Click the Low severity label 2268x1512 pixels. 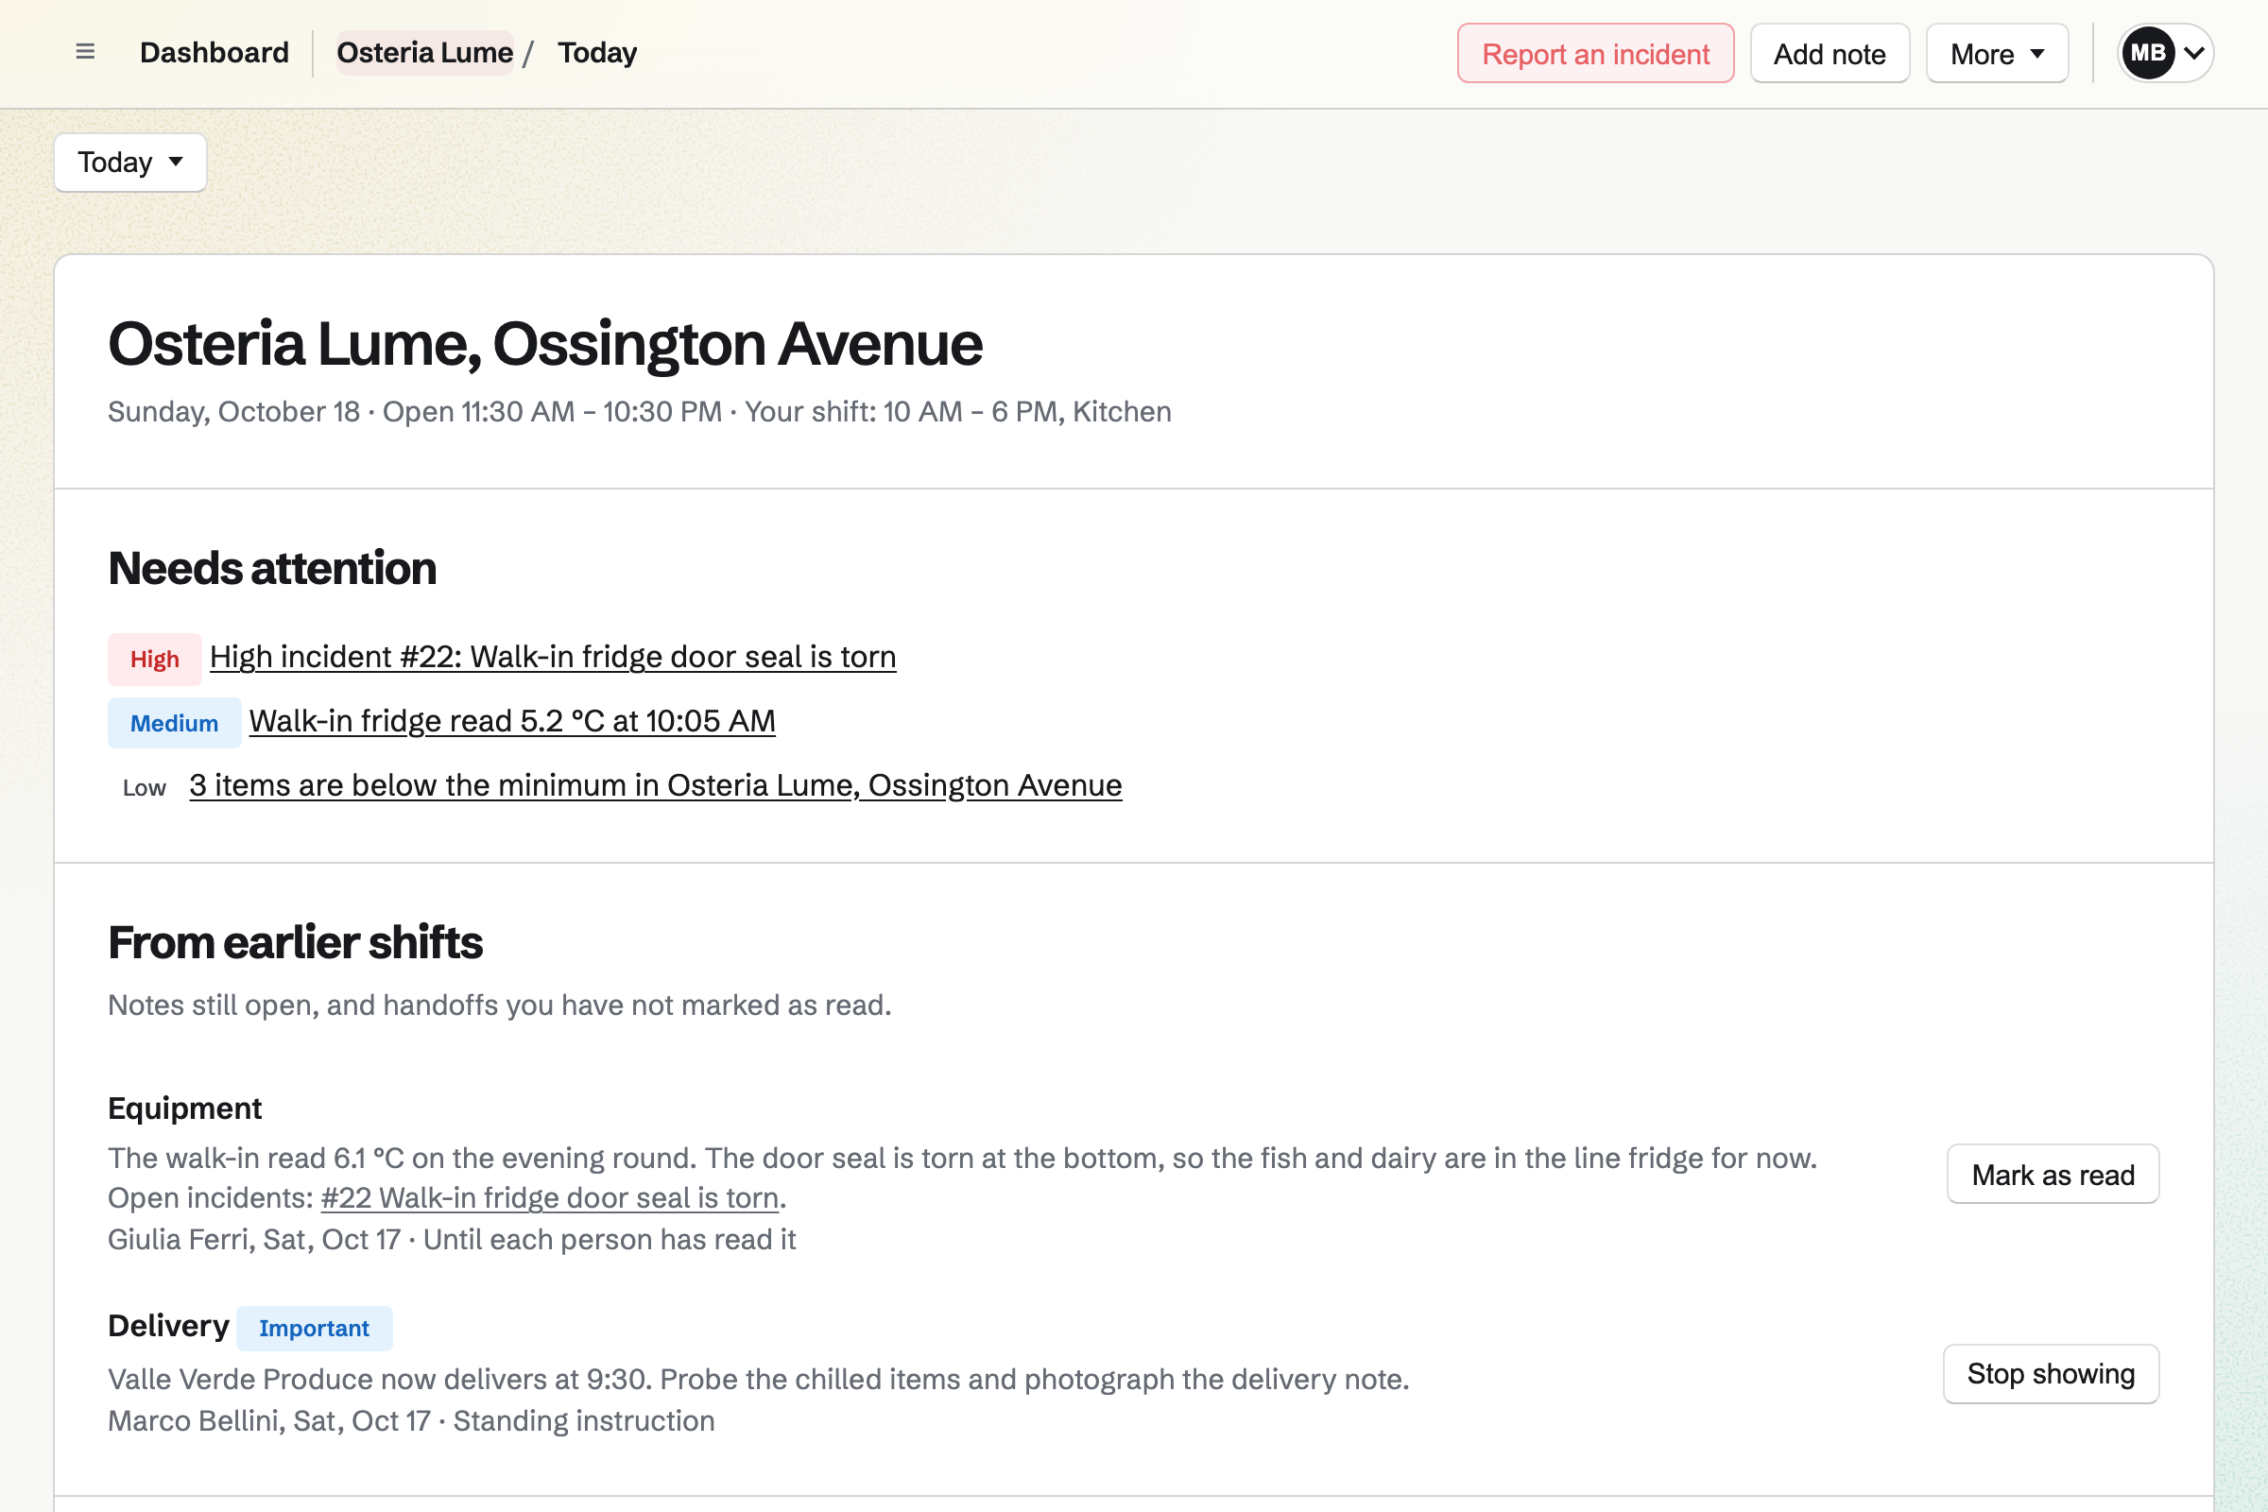[145, 788]
